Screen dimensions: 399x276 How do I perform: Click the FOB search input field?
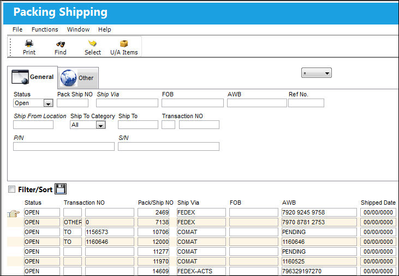tap(193, 103)
